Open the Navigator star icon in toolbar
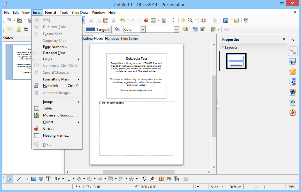The image size is (301, 192). pos(183,20)
